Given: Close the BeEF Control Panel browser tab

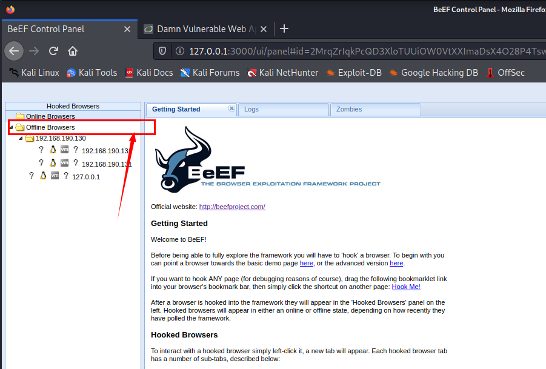Looking at the screenshot, I should (x=127, y=29).
